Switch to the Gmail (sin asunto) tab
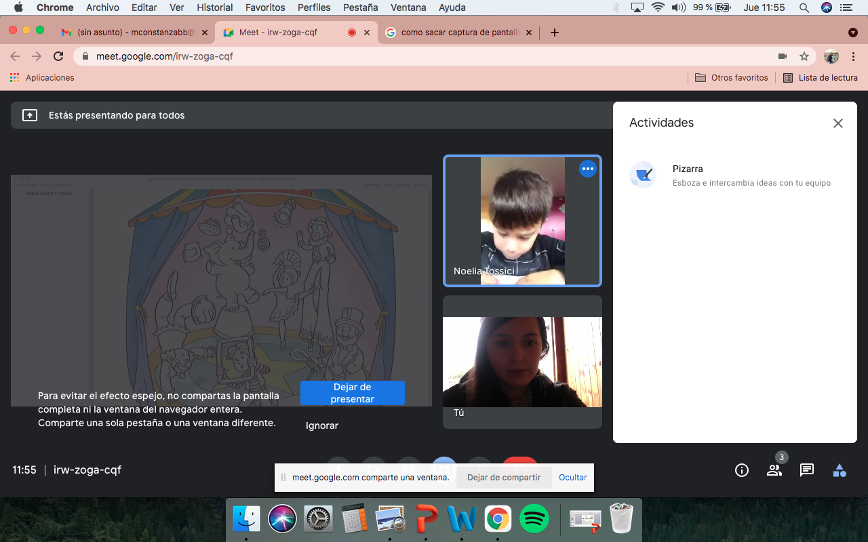 [x=132, y=32]
